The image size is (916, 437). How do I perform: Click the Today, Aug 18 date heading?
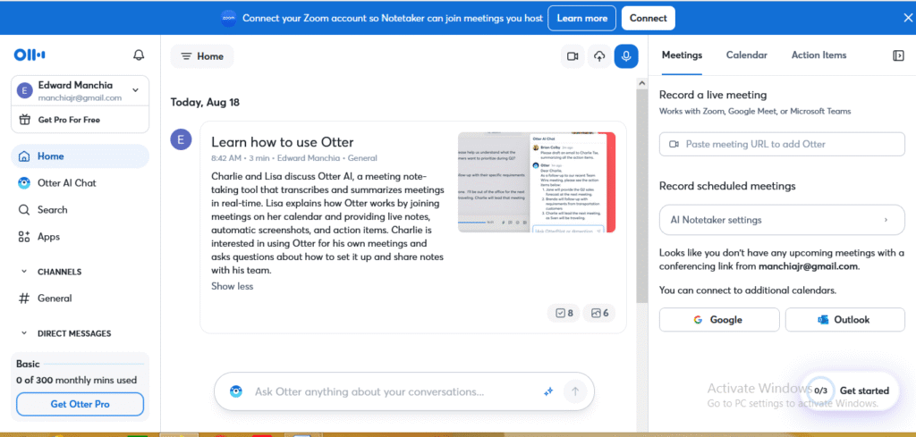pyautogui.click(x=205, y=102)
